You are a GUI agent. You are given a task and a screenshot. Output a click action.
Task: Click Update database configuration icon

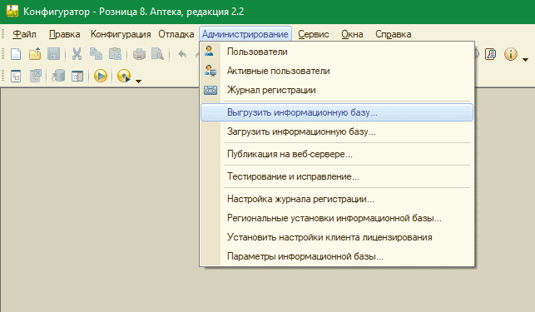[58, 76]
